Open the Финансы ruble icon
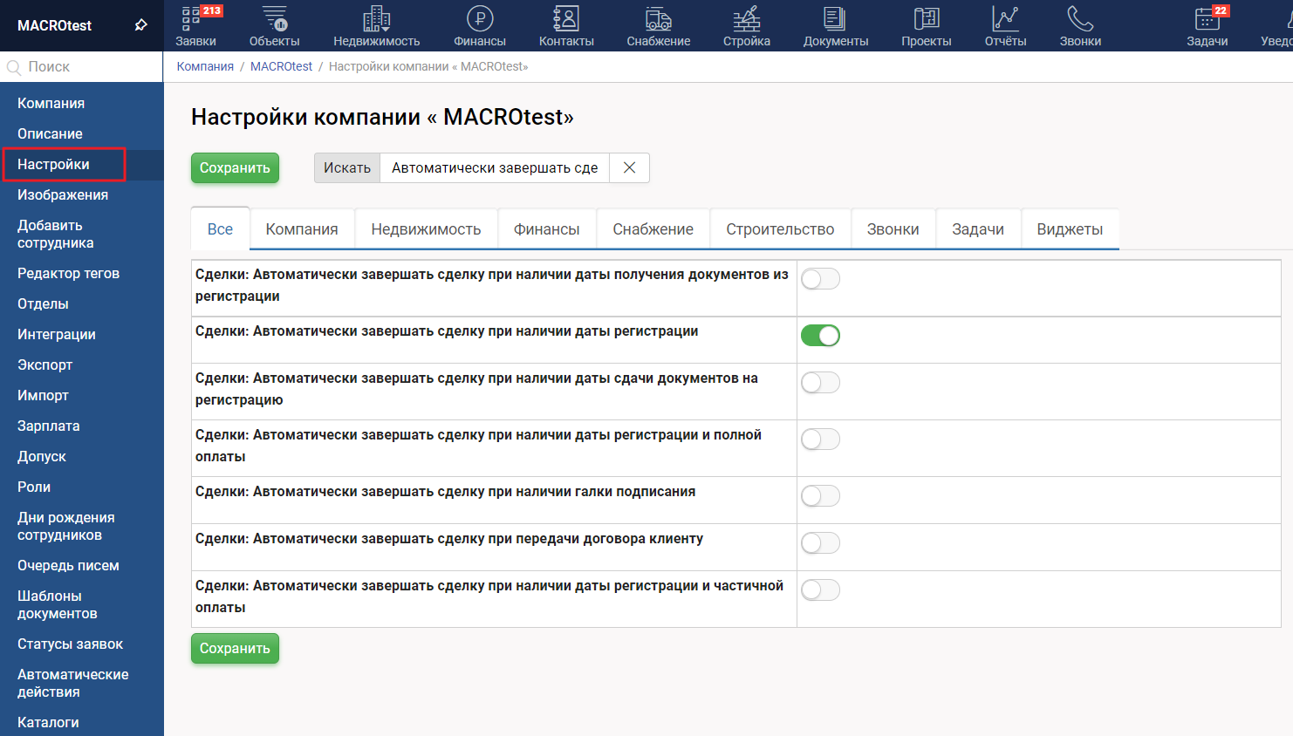This screenshot has height=736, width=1293. [480, 18]
